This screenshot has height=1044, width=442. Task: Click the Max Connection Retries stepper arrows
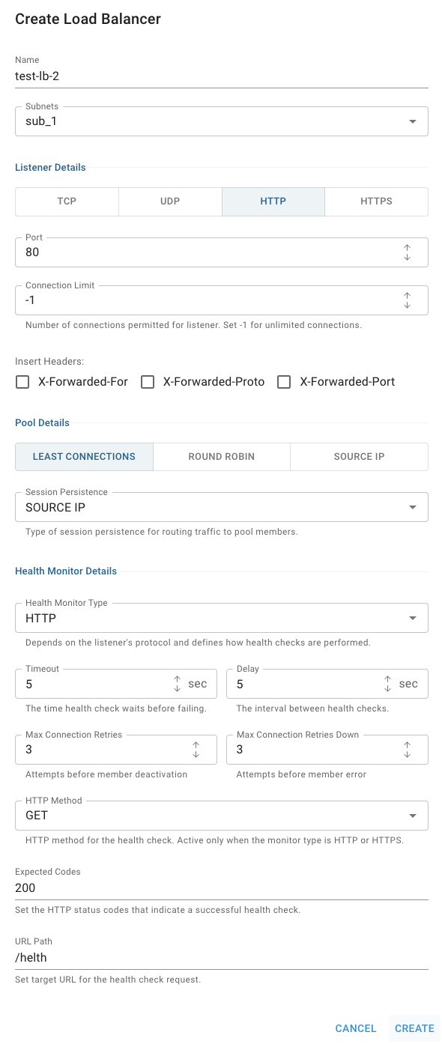click(x=196, y=750)
